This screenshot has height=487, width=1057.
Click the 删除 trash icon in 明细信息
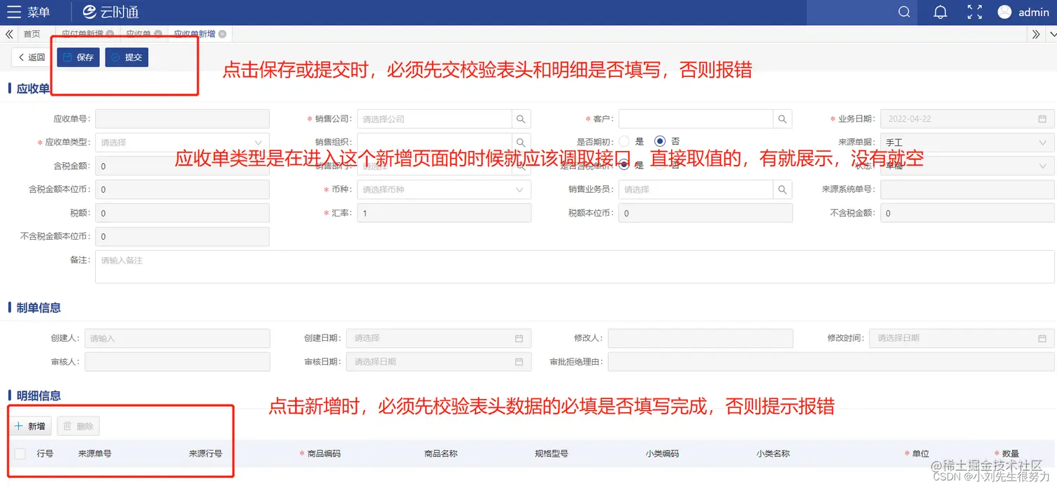(78, 426)
